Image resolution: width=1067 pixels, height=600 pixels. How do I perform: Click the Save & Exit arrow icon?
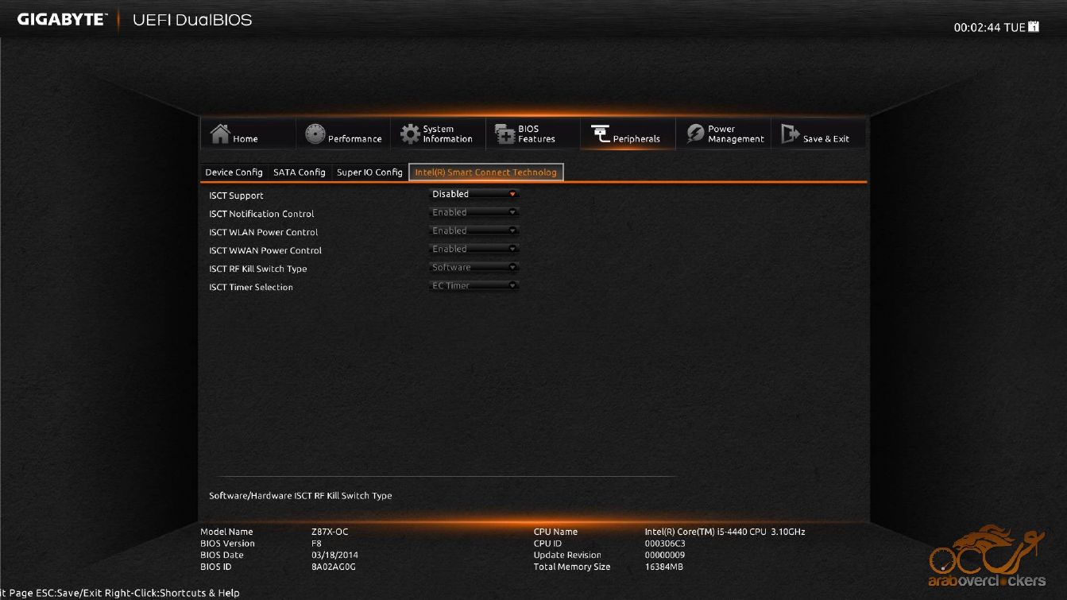click(790, 134)
